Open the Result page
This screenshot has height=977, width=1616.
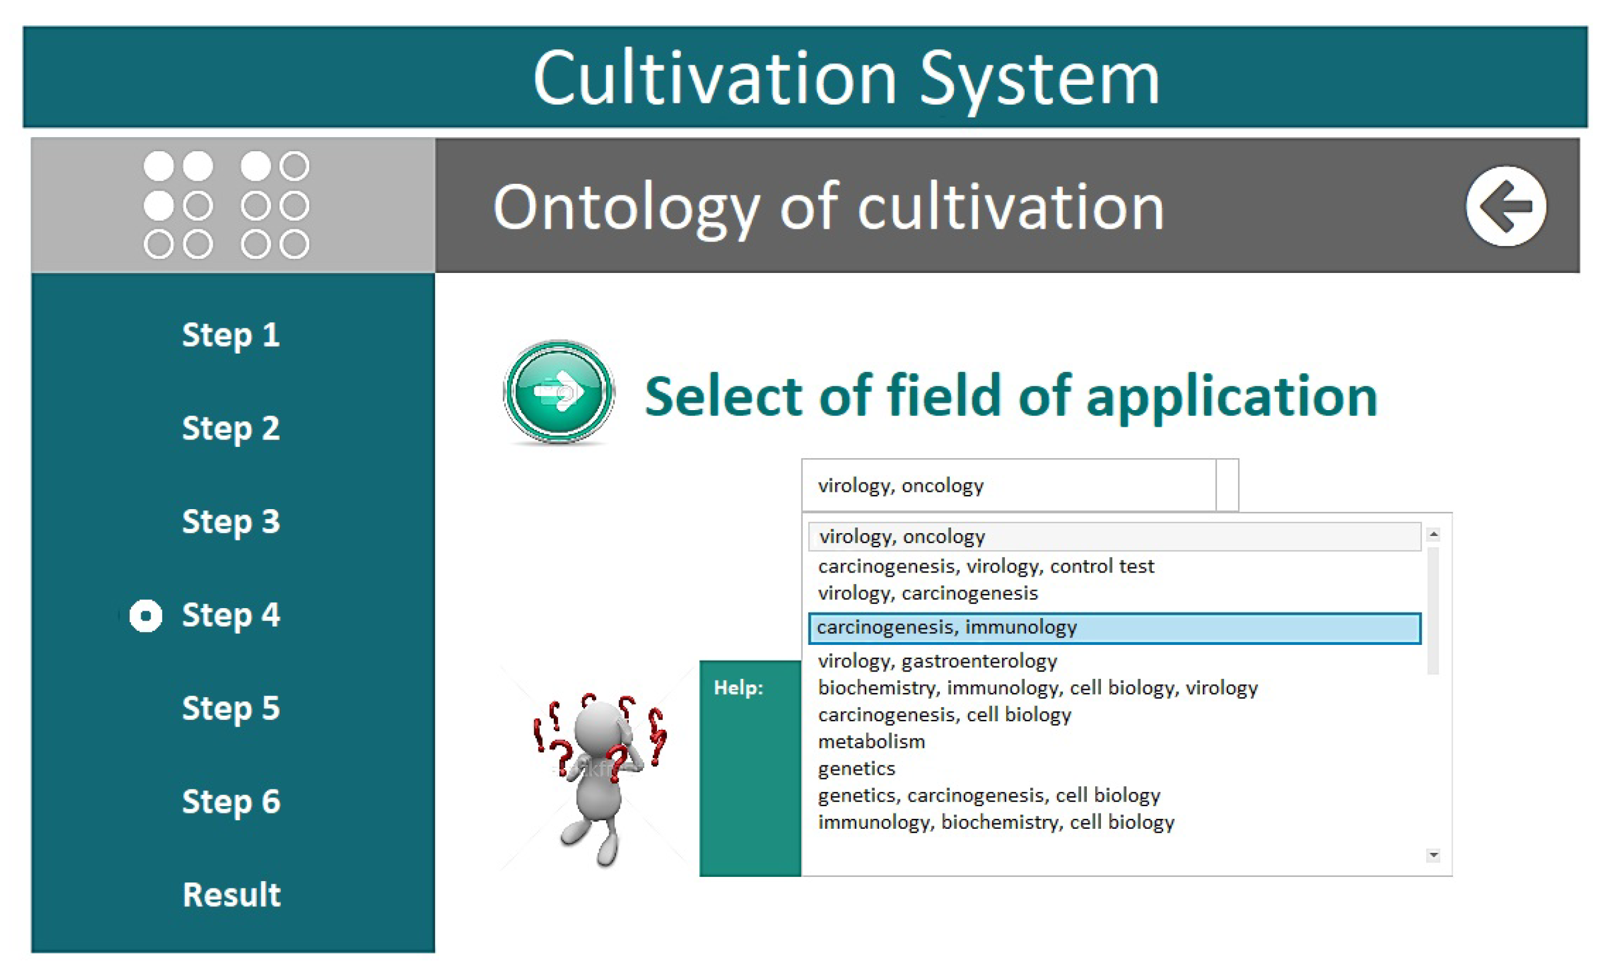pyautogui.click(x=232, y=895)
